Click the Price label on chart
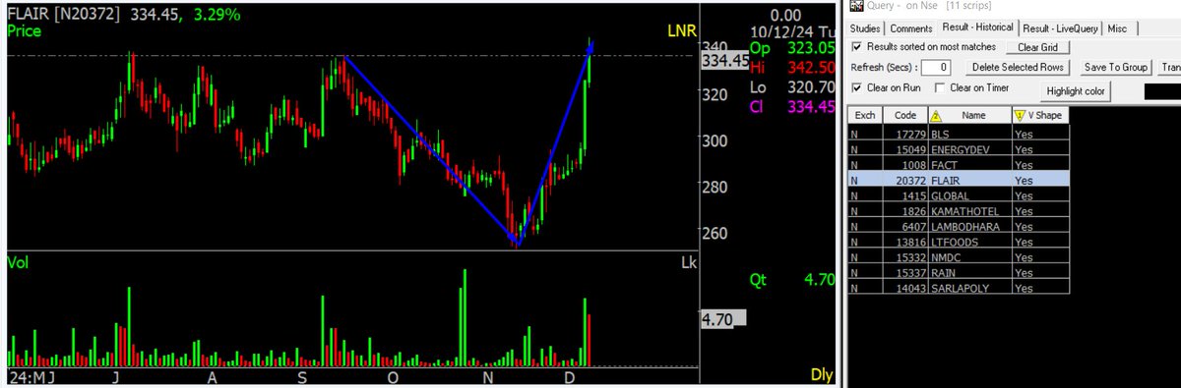This screenshot has height=388, width=1181. [x=24, y=31]
